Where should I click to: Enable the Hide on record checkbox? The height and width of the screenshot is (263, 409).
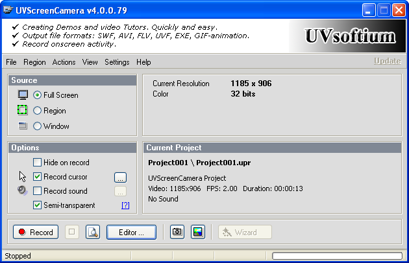(37, 162)
